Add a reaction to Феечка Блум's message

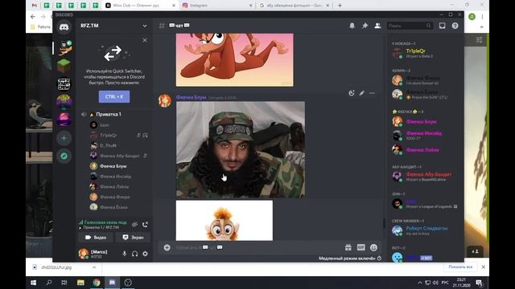352,93
